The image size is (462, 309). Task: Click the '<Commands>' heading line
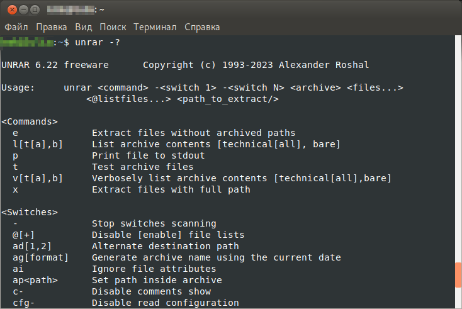30,121
